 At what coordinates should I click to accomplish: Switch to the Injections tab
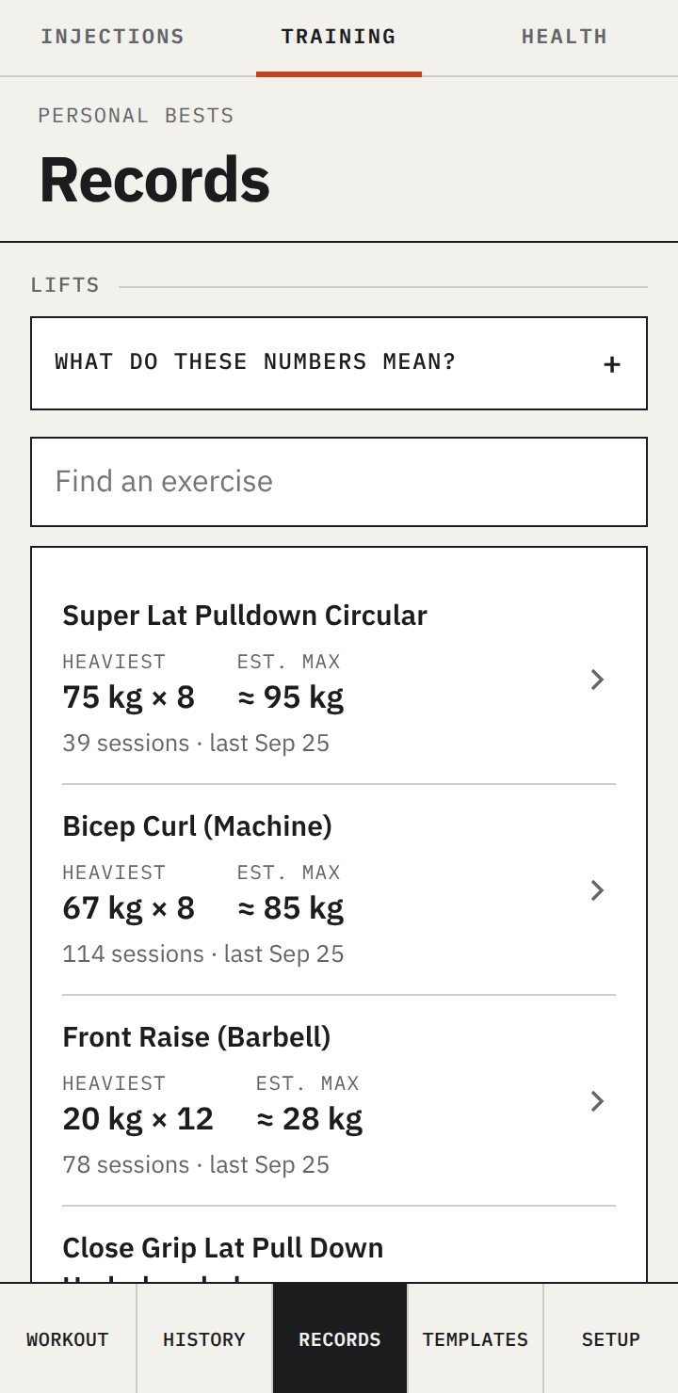pyautogui.click(x=113, y=38)
